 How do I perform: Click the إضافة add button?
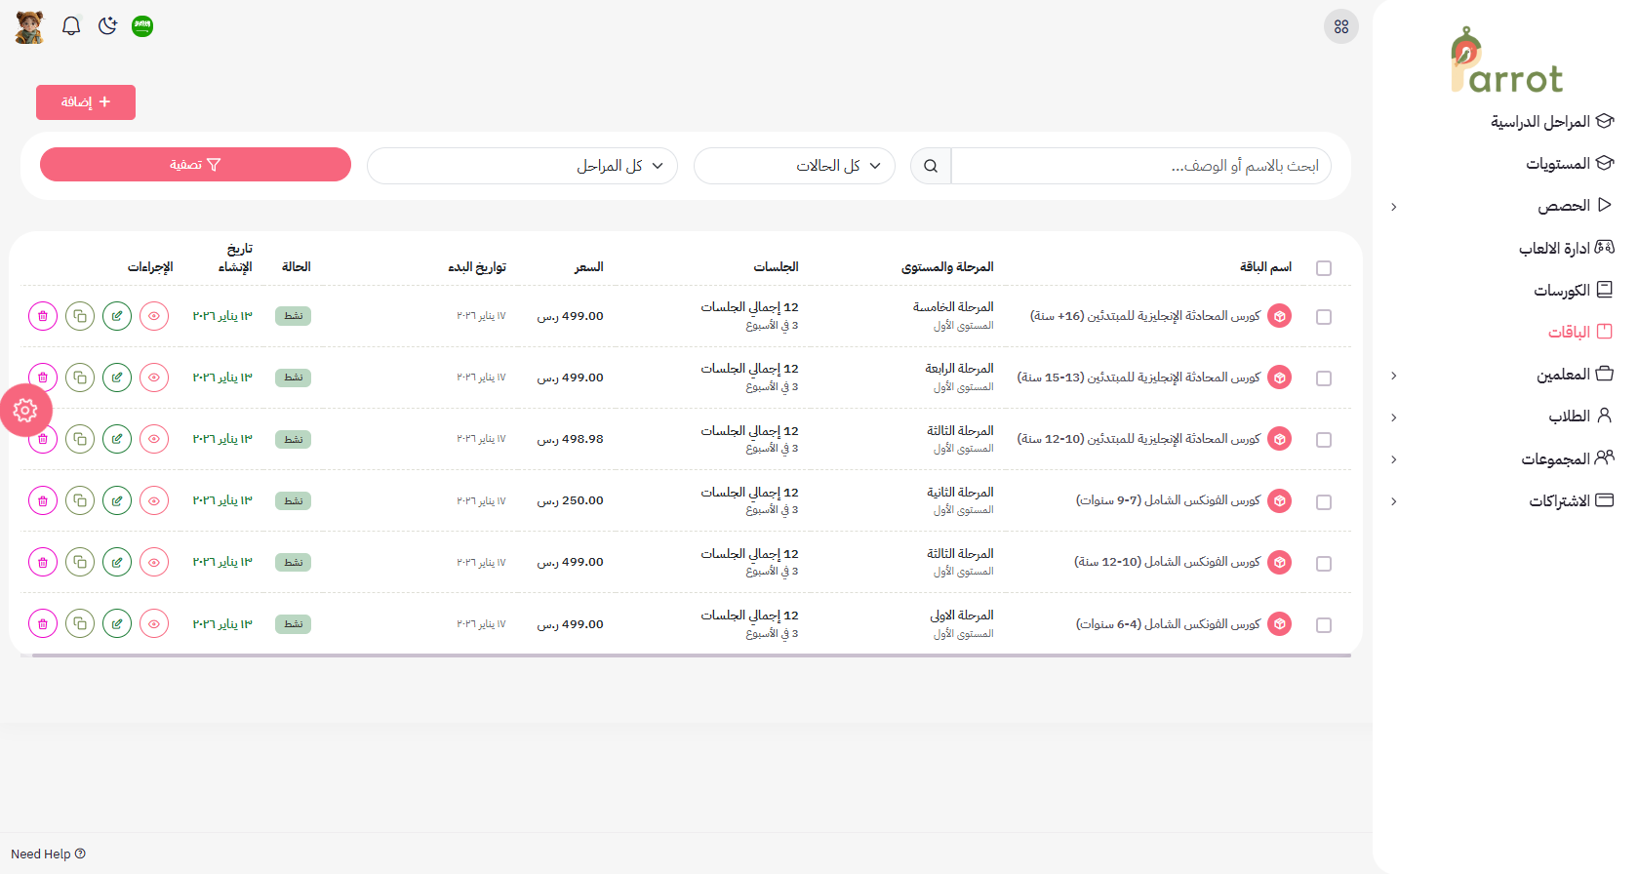pyautogui.click(x=86, y=102)
